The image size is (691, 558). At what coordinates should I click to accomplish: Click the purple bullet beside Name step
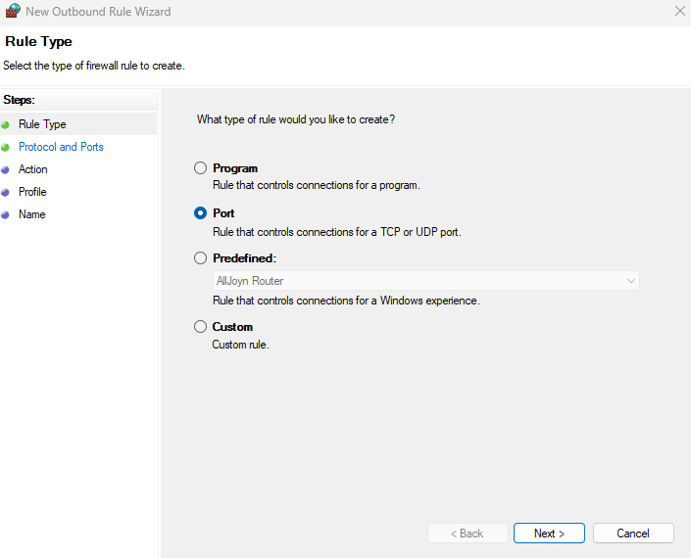6,214
